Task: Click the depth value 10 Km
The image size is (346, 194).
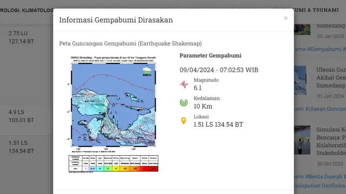Action: click(203, 106)
